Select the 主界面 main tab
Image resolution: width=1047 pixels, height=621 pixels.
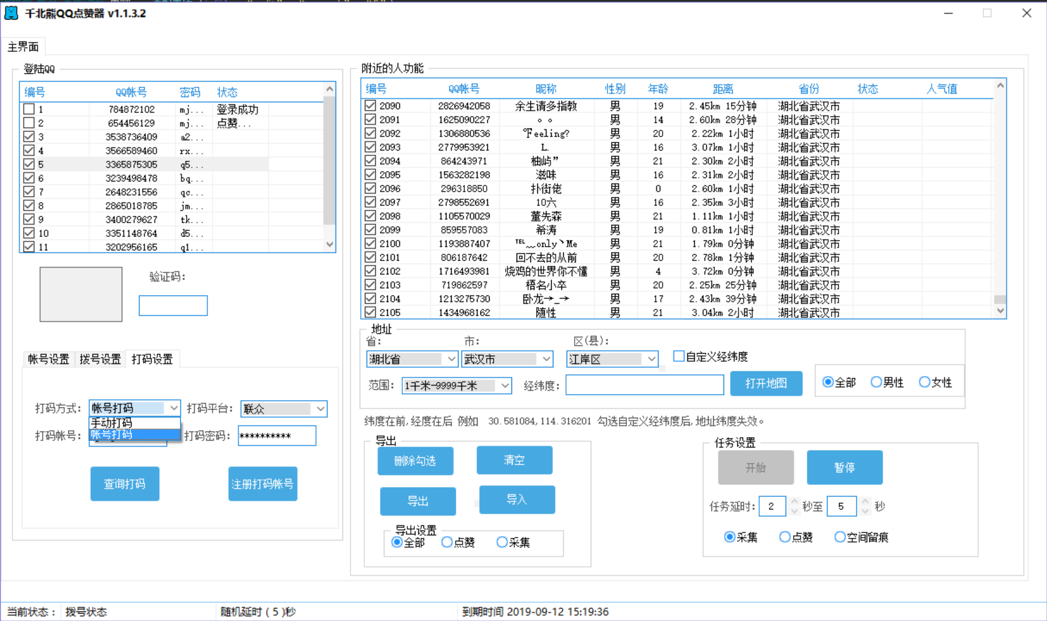point(23,46)
